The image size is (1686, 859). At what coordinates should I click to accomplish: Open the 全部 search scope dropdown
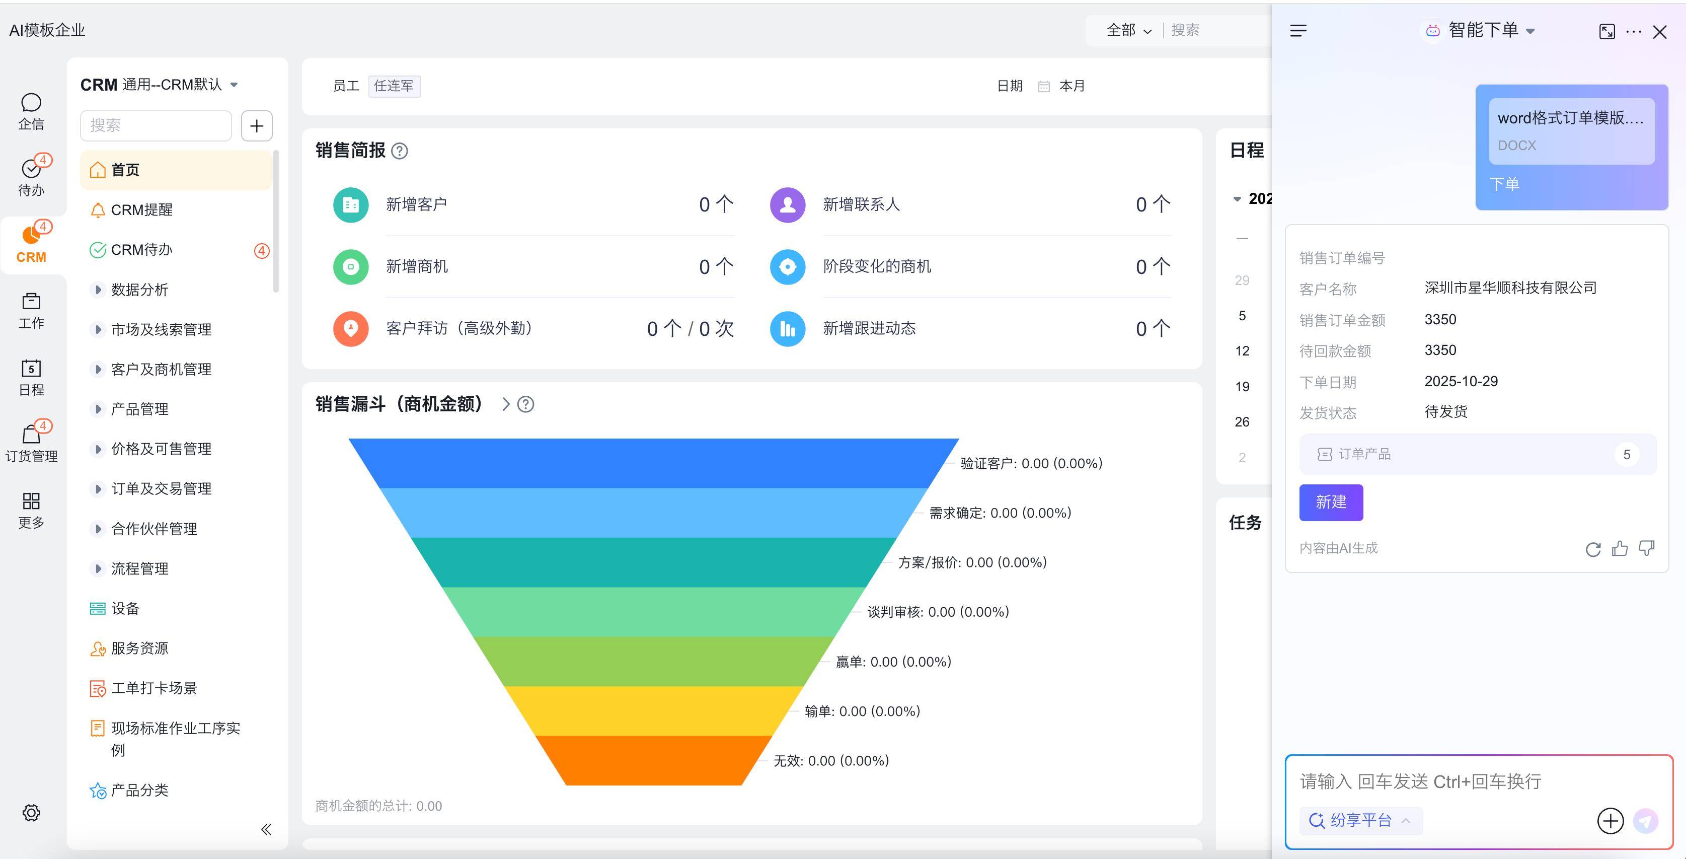click(x=1128, y=30)
